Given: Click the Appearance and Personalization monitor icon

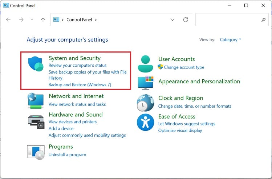Looking at the screenshot, I should click(x=146, y=82).
